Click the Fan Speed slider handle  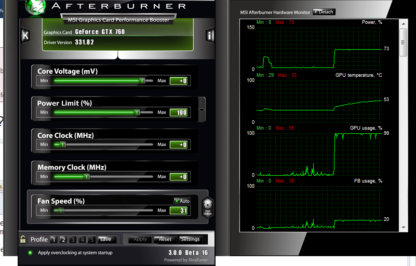coord(61,211)
